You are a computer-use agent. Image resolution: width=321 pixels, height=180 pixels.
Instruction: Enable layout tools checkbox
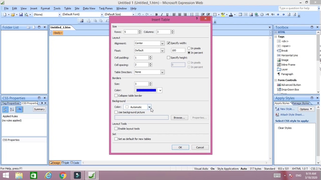coord(116,129)
